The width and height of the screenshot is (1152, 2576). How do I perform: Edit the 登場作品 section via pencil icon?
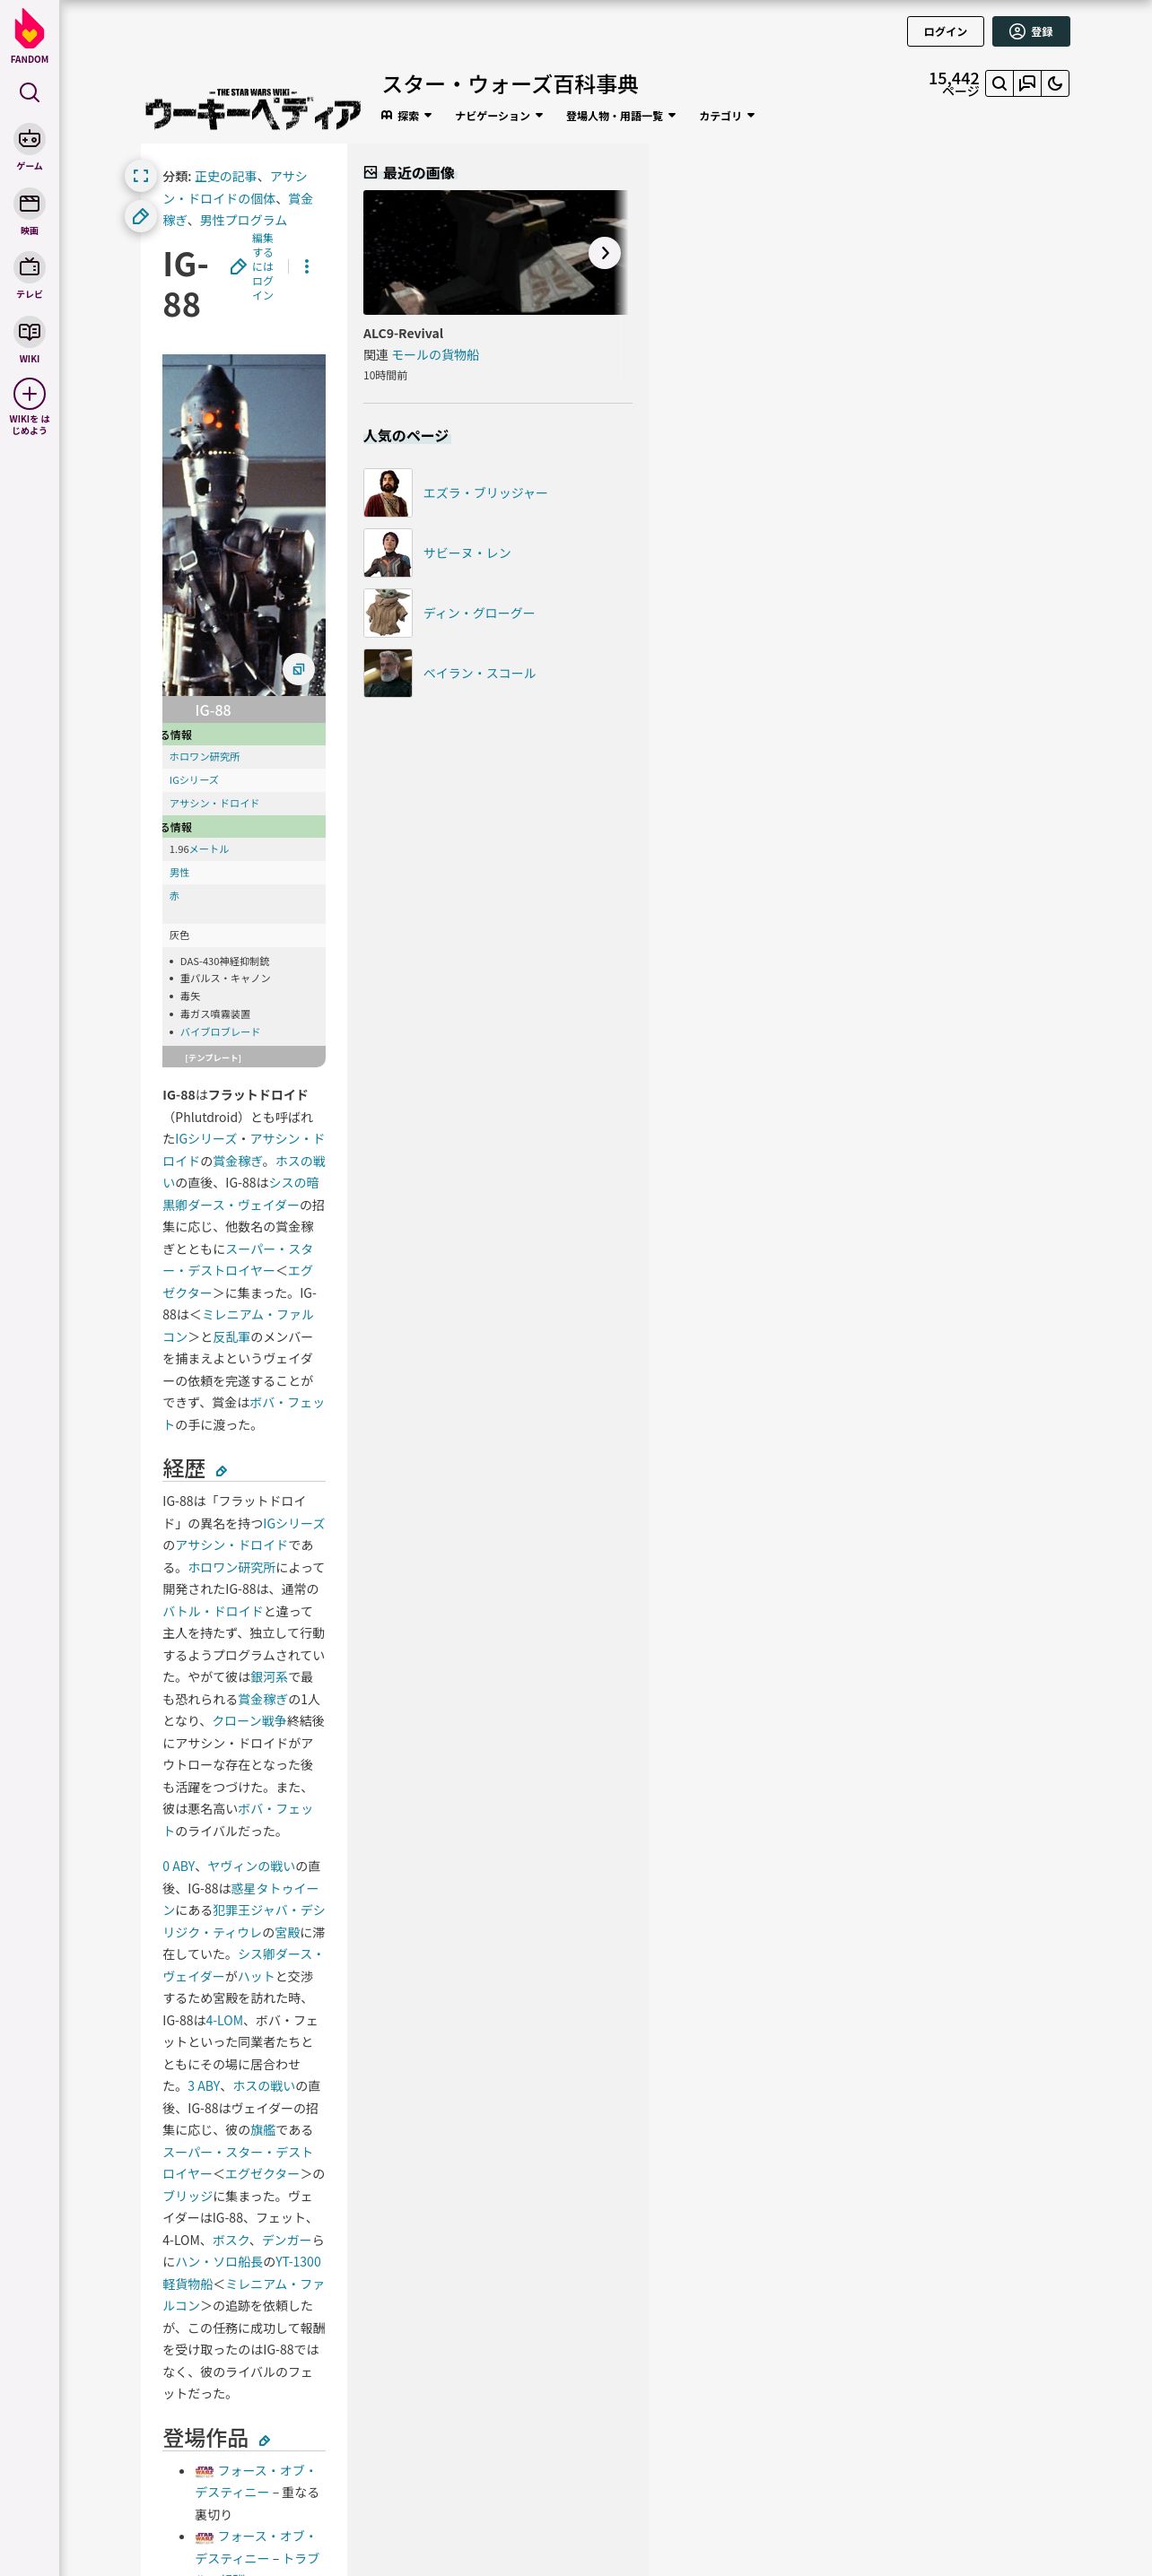coord(264,2441)
